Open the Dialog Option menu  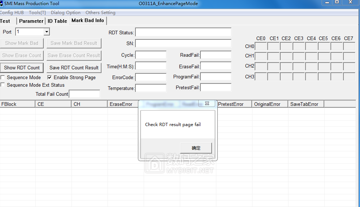click(66, 13)
